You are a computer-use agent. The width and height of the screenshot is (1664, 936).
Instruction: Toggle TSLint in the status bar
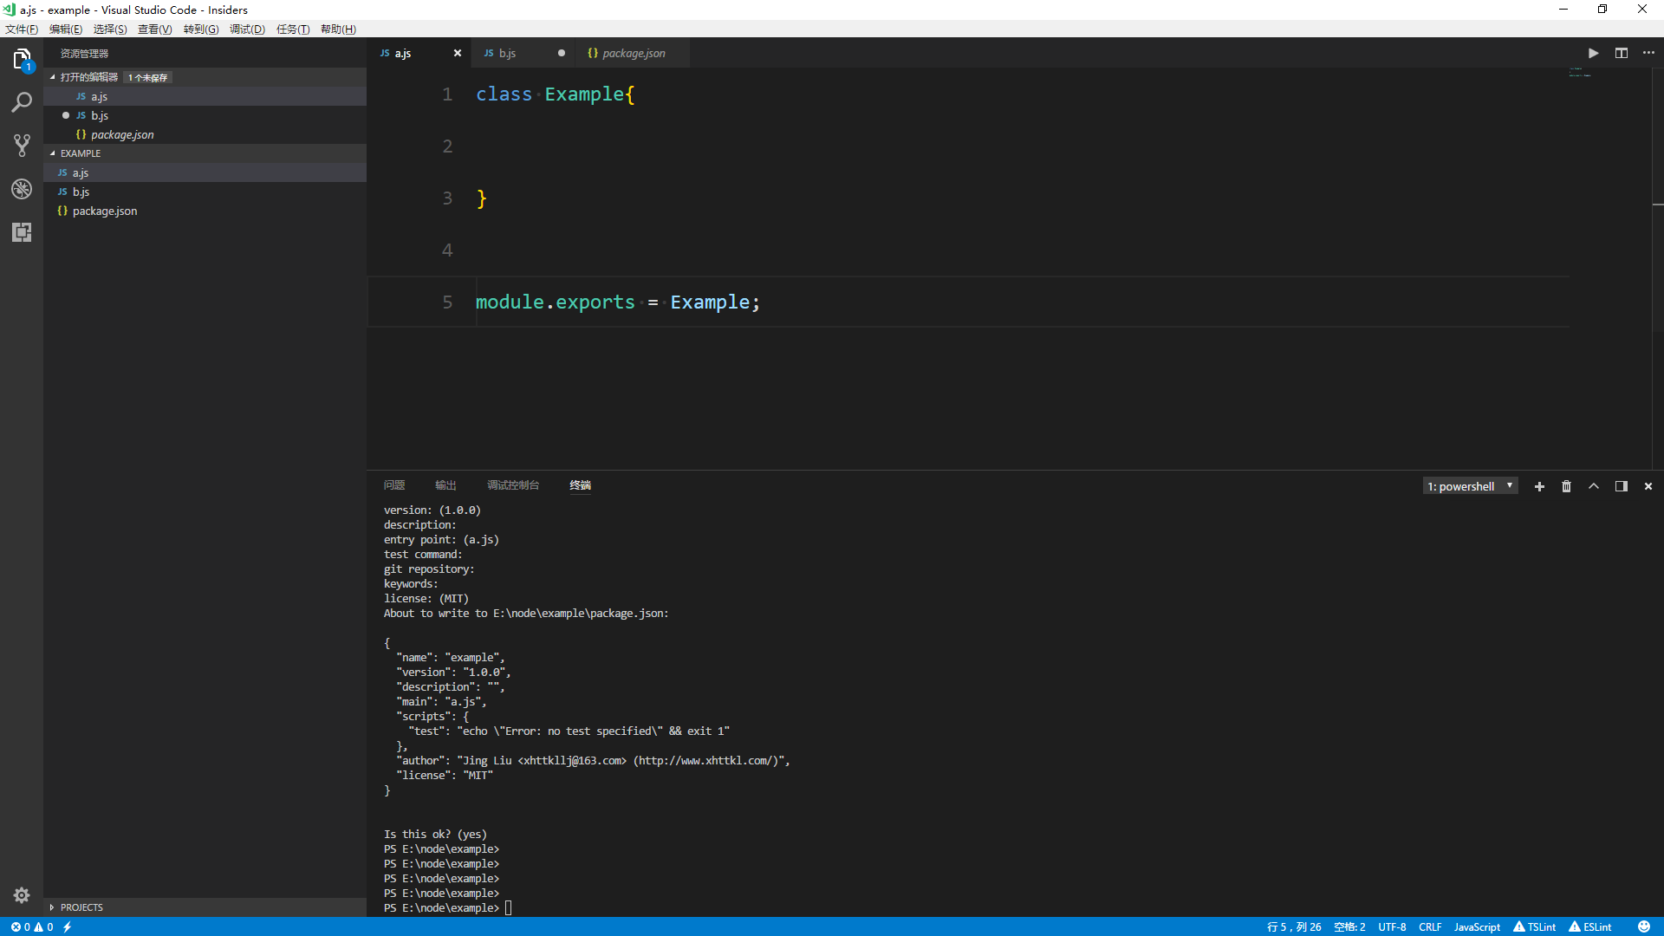click(1535, 926)
